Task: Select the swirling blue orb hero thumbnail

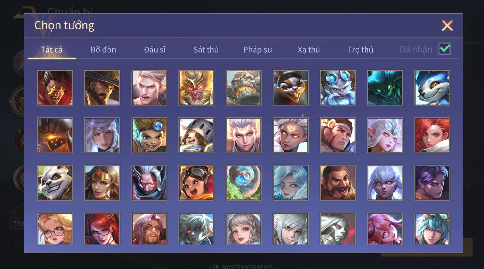Action: coord(244,183)
